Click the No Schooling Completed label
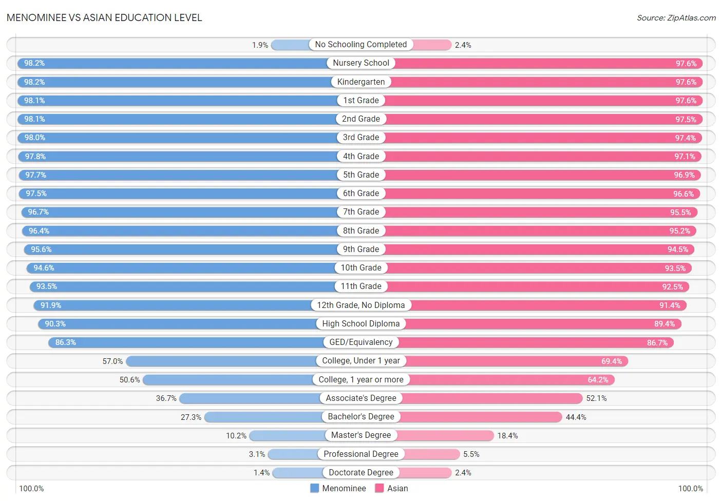722x501 pixels. [x=361, y=45]
